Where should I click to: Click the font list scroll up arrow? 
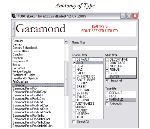pos(66,41)
